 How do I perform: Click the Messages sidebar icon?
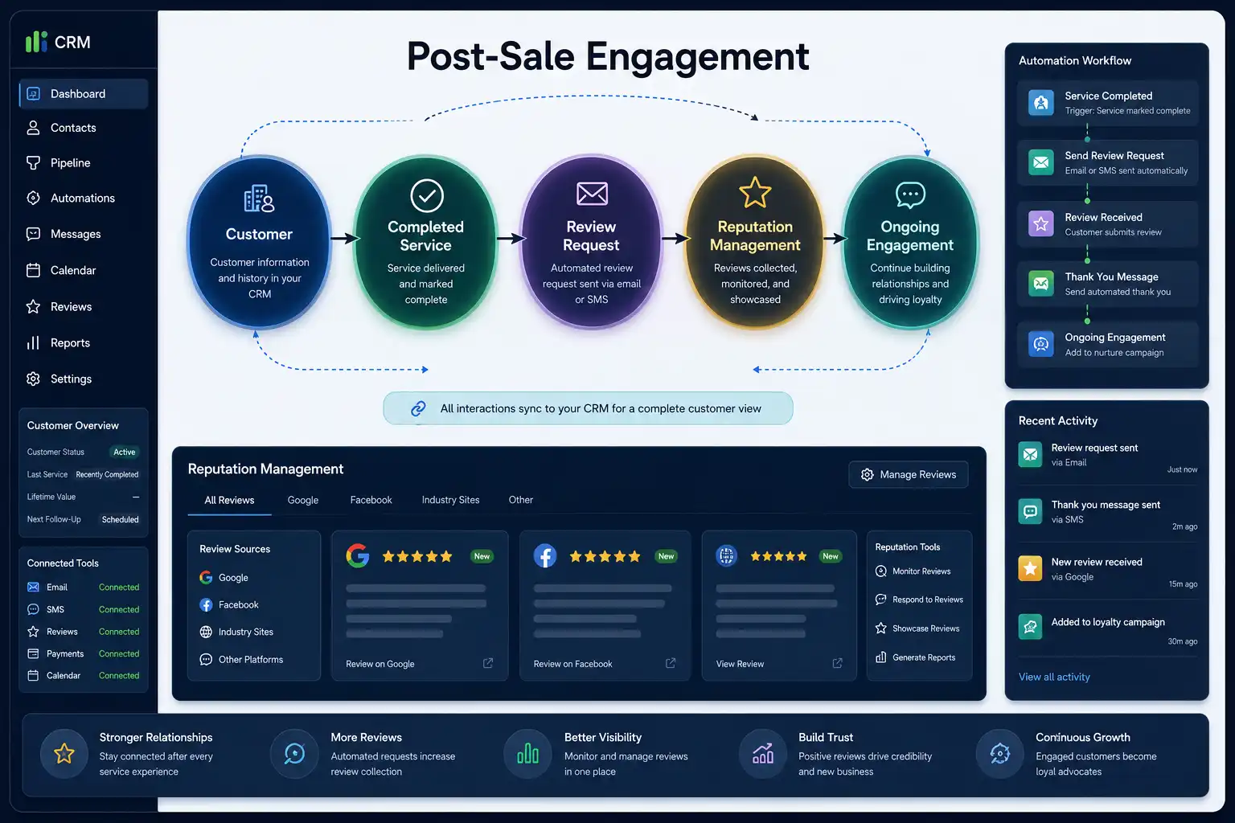[x=33, y=234]
